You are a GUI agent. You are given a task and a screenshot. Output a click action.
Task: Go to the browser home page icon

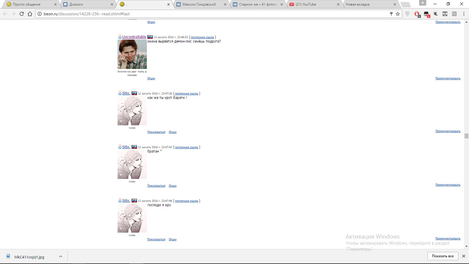(30, 14)
